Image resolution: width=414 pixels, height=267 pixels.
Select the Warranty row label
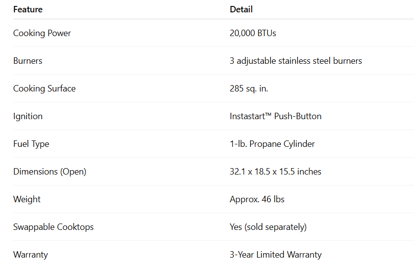[x=31, y=255]
